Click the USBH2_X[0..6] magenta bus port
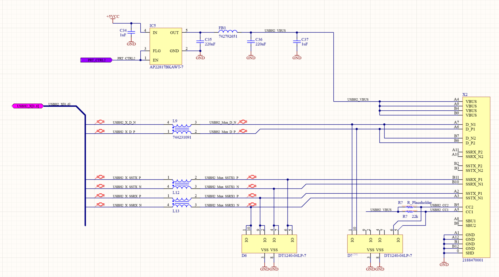The height and width of the screenshot is (277, 499). tap(28, 106)
